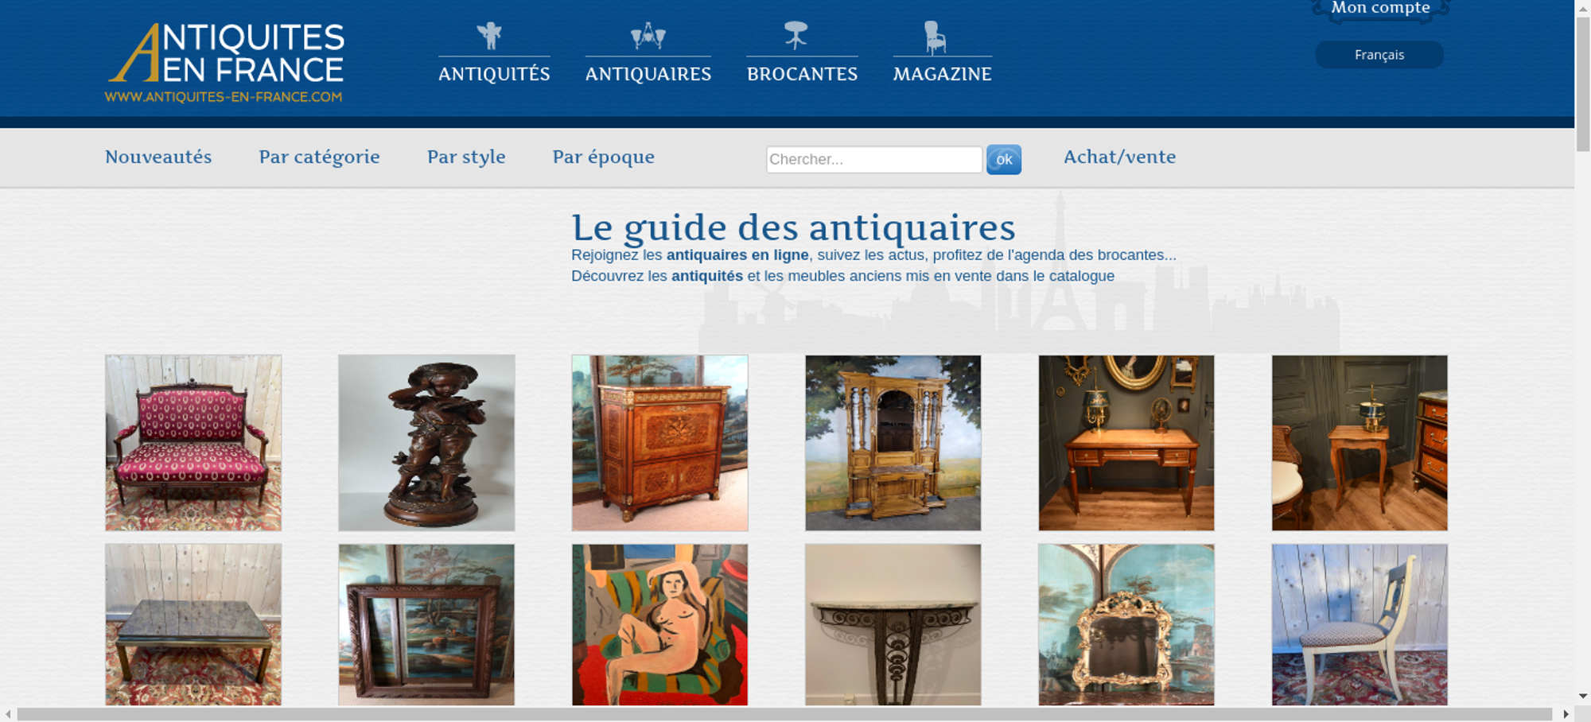The image size is (1591, 722).
Task: Open the Par style menu
Action: click(x=466, y=157)
